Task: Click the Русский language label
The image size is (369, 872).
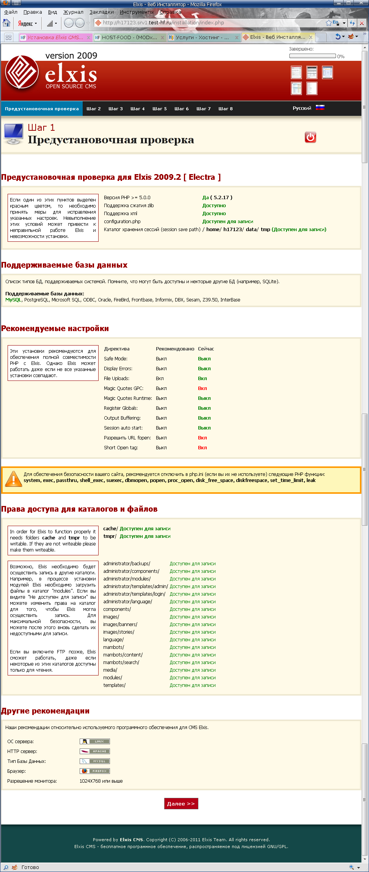Action: tap(302, 108)
